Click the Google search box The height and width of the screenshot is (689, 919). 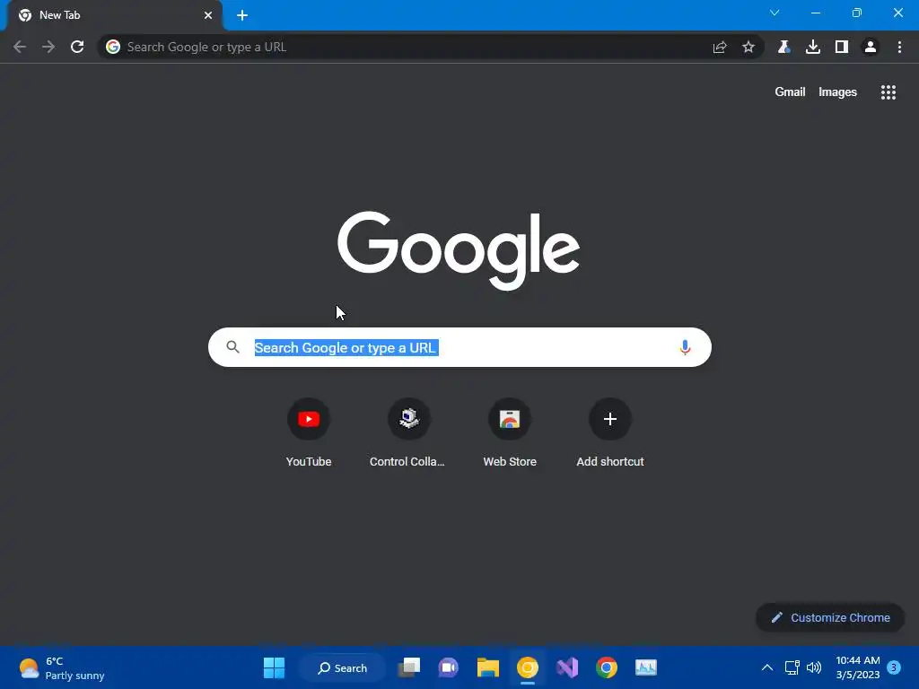pos(460,347)
